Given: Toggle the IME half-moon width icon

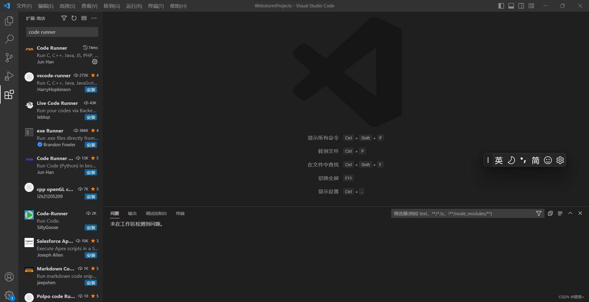Looking at the screenshot, I should click(x=511, y=160).
